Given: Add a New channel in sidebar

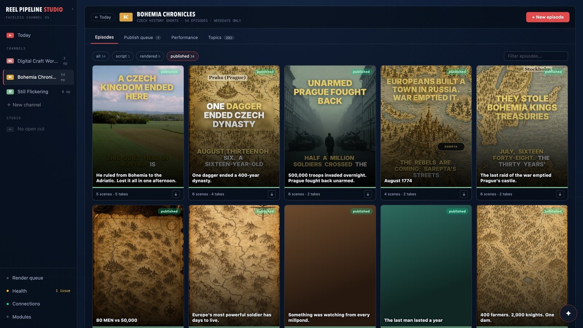Looking at the screenshot, I should (x=24, y=105).
